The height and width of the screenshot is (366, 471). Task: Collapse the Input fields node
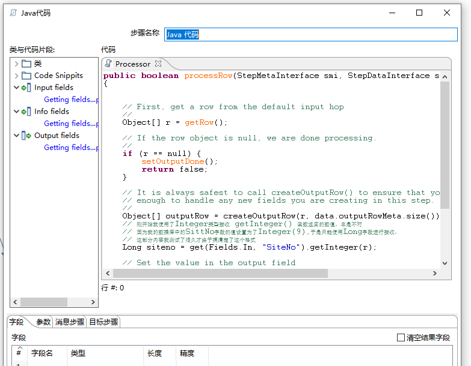point(16,88)
